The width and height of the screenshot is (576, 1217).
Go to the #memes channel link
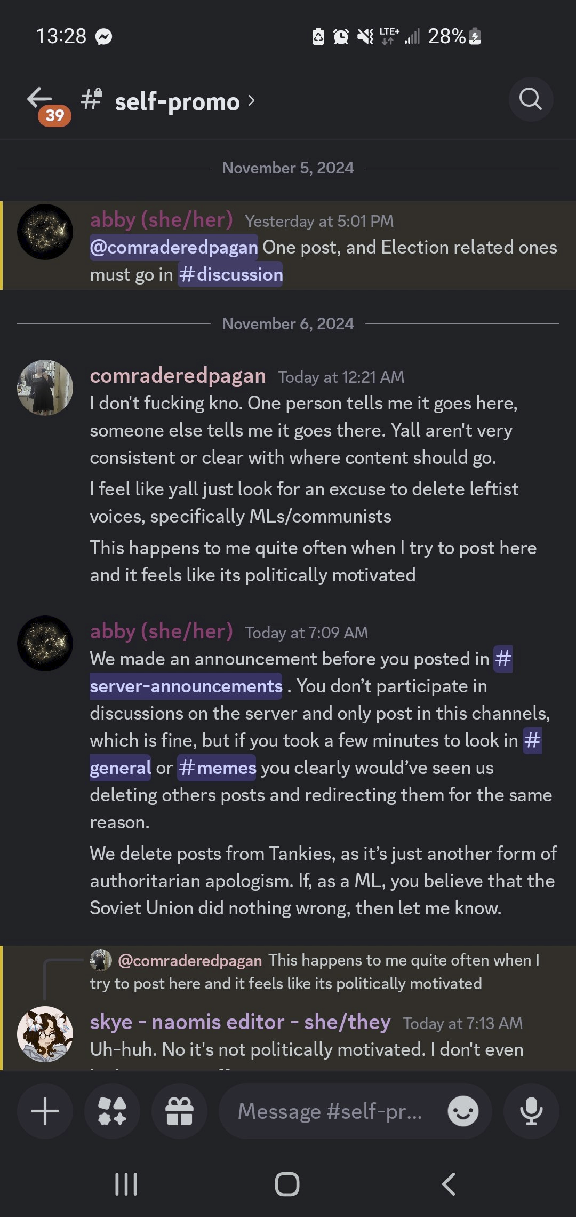217,768
